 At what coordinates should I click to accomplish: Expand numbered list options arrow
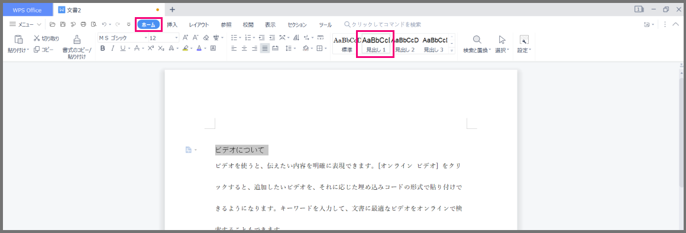pos(254,38)
